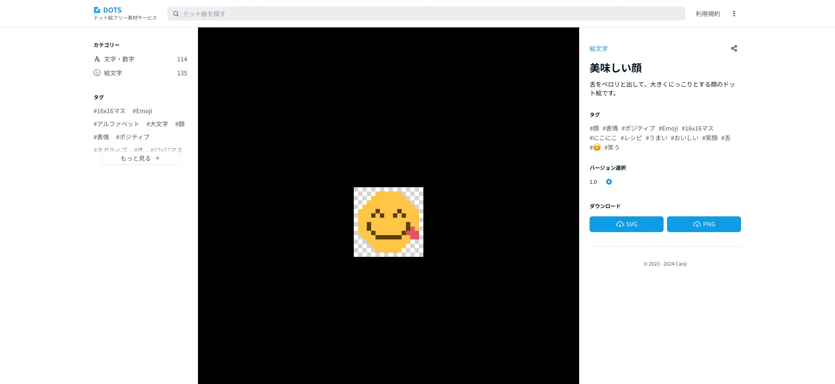This screenshot has height=384, width=835.
Task: Click the #おいしい tag
Action: pos(684,138)
